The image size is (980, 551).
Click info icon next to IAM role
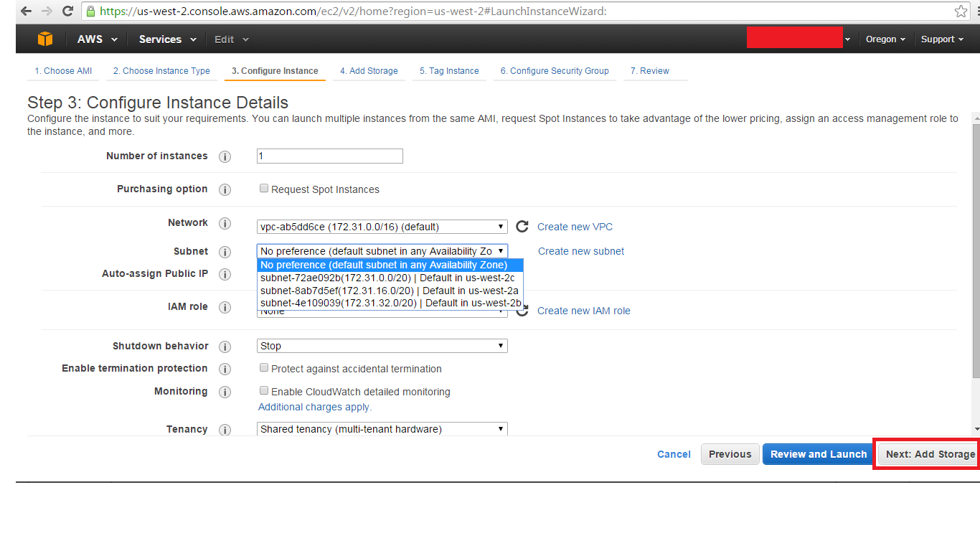[x=225, y=307]
